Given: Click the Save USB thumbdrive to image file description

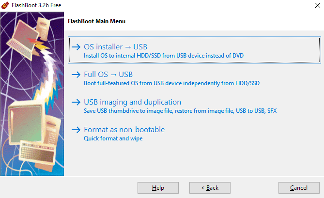Looking at the screenshot, I should click(x=180, y=111).
